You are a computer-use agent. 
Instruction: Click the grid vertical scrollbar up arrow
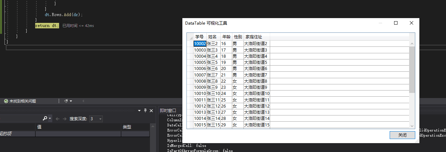click(x=412, y=44)
